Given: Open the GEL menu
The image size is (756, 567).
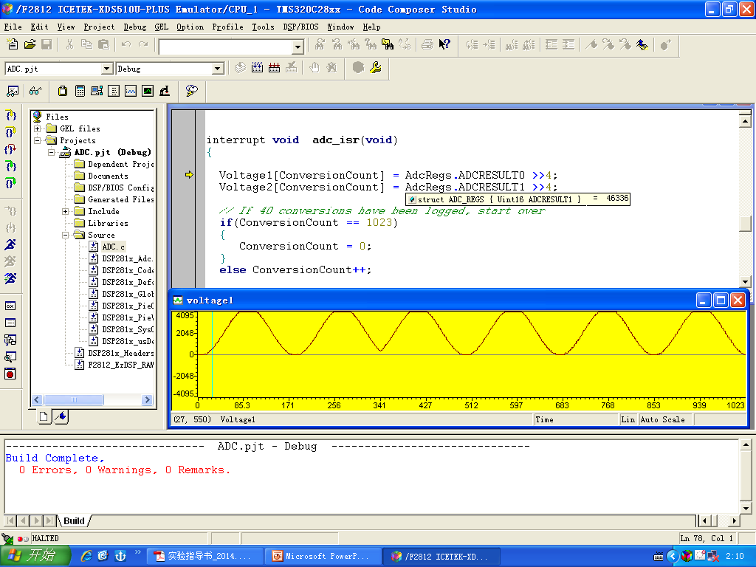Looking at the screenshot, I should point(162,27).
